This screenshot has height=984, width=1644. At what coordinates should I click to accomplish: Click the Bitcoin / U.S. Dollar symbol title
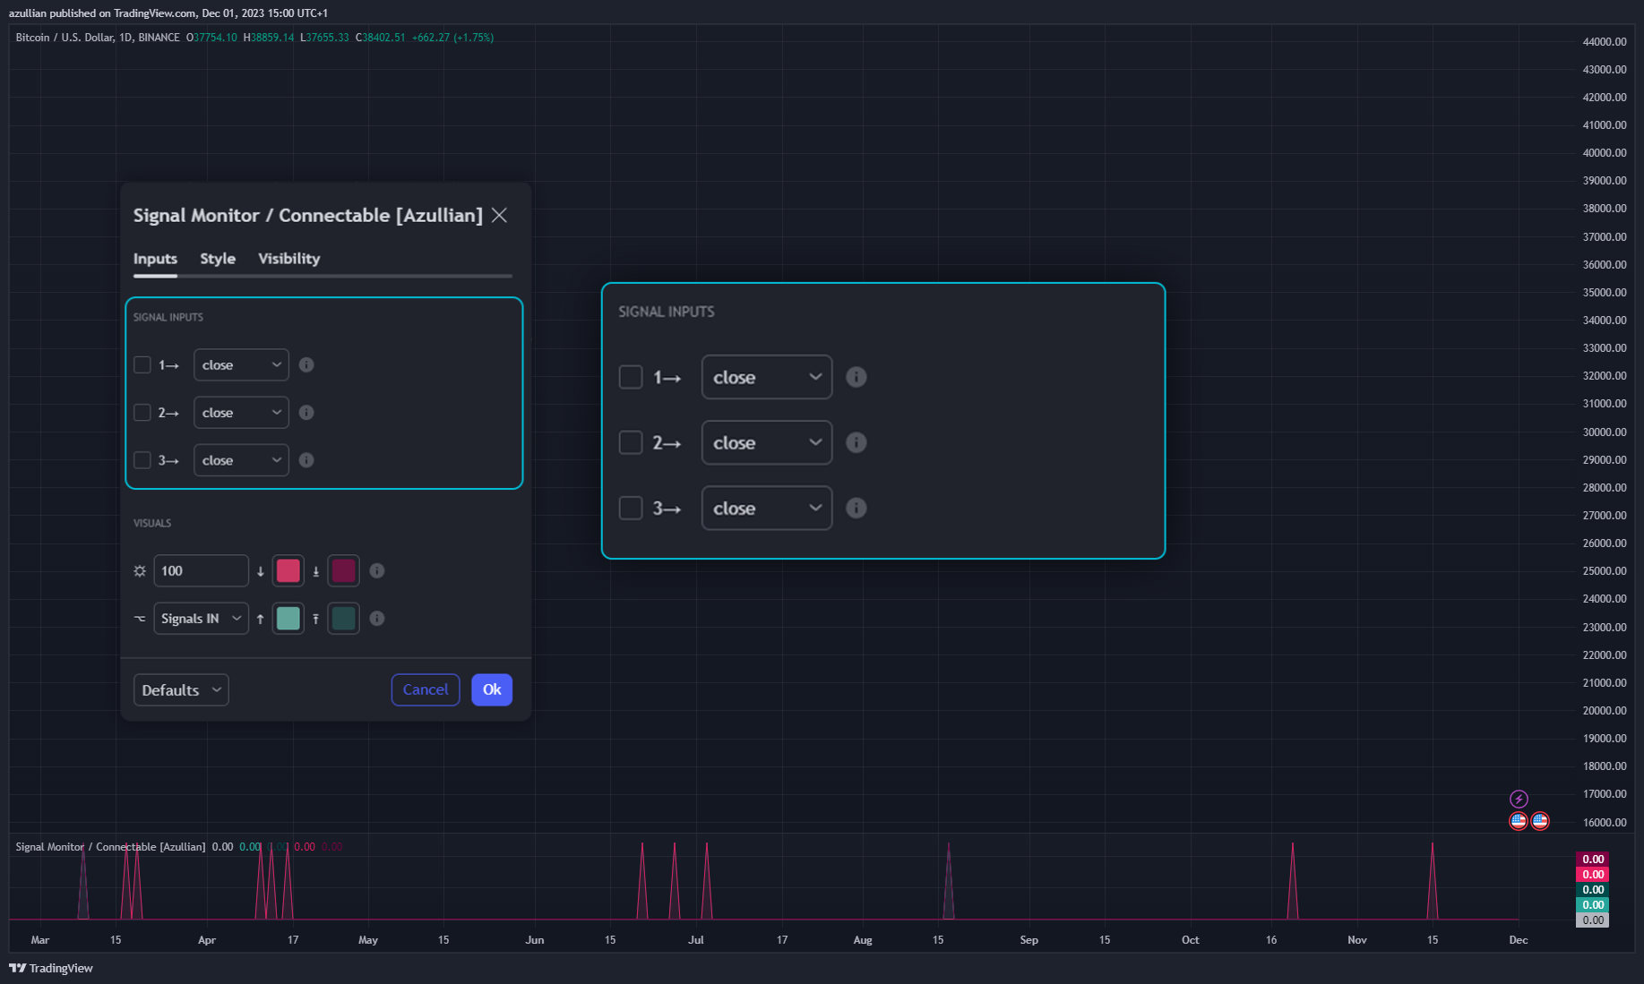pos(98,38)
